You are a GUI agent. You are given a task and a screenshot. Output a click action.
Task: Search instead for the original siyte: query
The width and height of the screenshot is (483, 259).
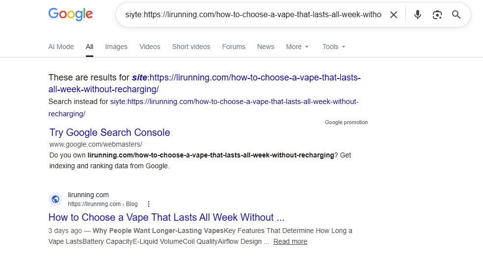pyautogui.click(x=203, y=108)
